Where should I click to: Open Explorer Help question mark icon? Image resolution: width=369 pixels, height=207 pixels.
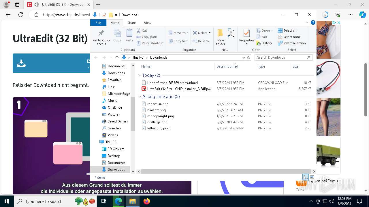313,22
